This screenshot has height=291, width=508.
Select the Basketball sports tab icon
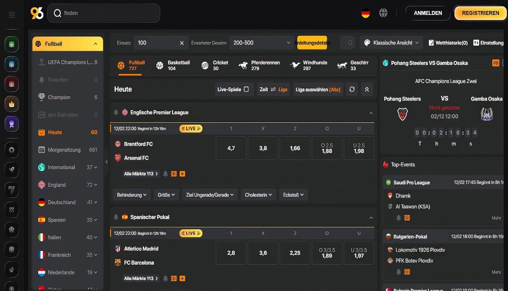click(159, 65)
